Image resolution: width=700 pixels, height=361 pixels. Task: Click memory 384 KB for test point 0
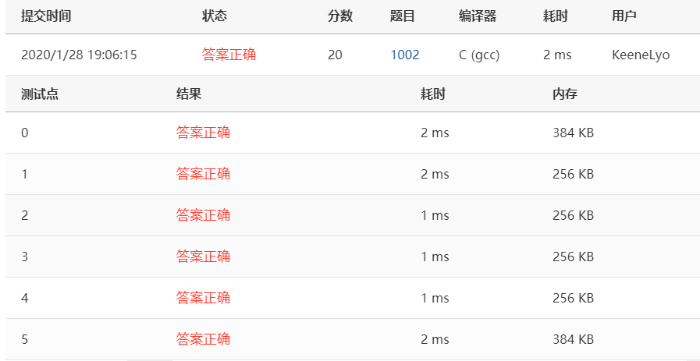(x=574, y=133)
